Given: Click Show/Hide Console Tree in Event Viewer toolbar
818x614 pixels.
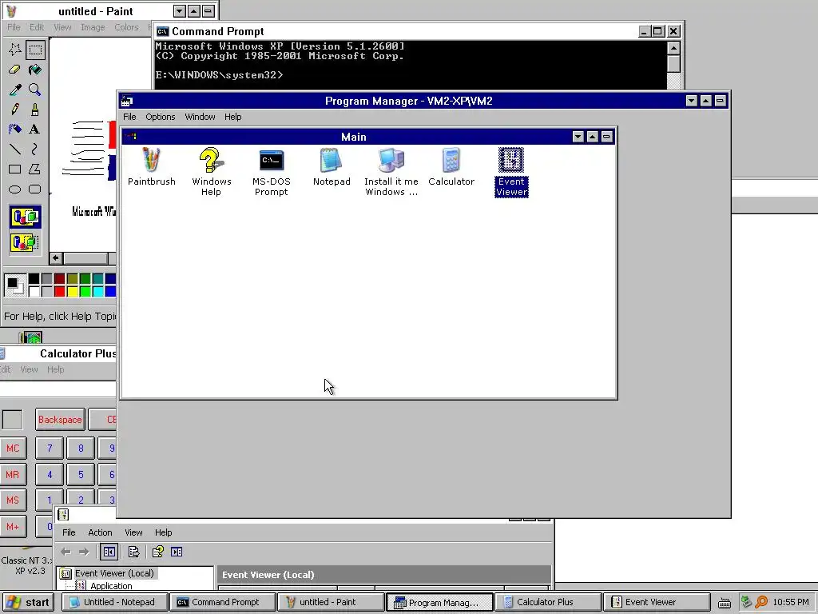Looking at the screenshot, I should pyautogui.click(x=109, y=552).
